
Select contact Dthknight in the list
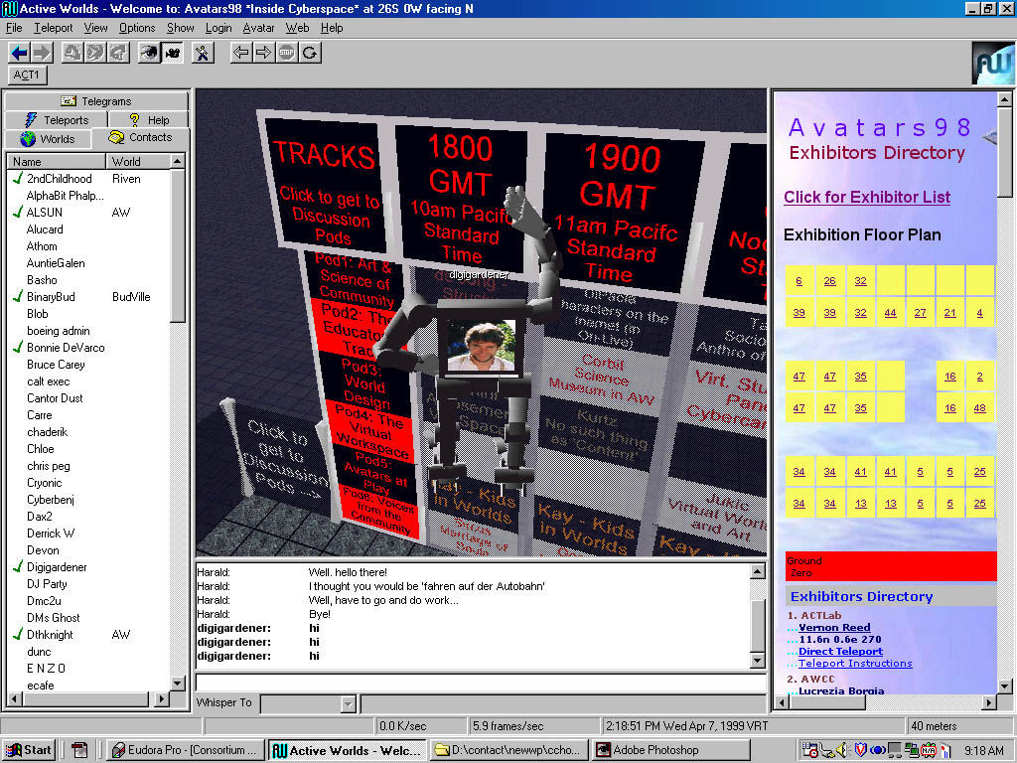50,635
